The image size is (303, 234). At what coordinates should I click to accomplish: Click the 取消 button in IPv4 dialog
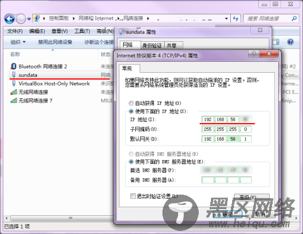click(261, 214)
